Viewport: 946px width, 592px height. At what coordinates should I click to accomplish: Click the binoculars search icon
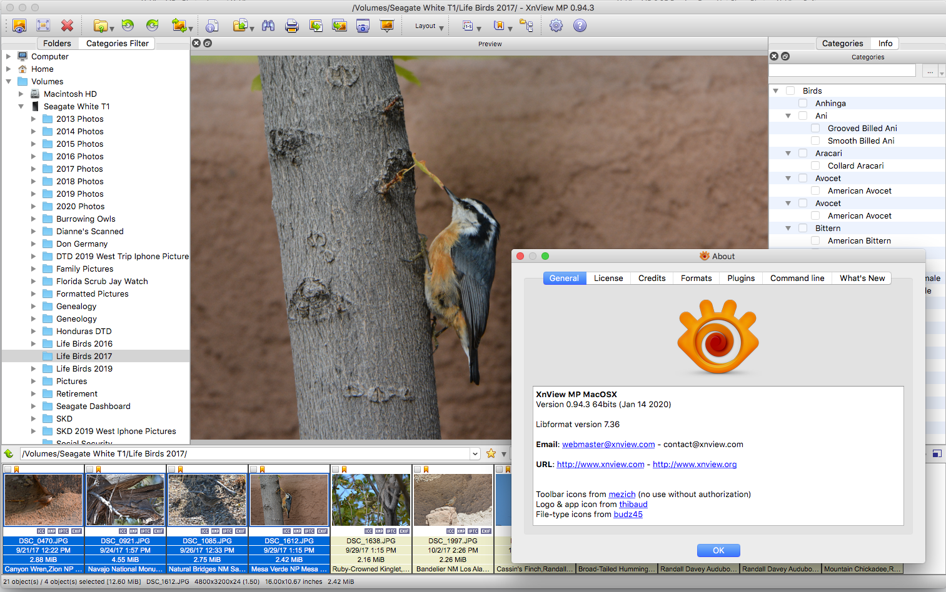point(268,26)
